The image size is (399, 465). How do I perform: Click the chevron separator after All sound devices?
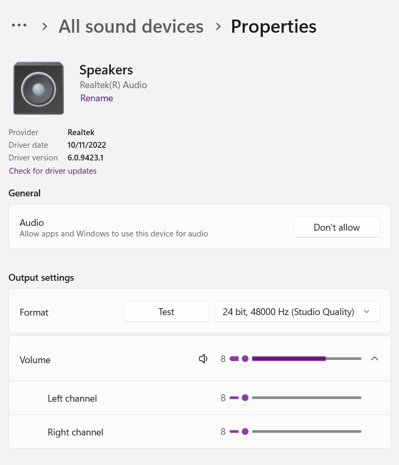pos(218,26)
